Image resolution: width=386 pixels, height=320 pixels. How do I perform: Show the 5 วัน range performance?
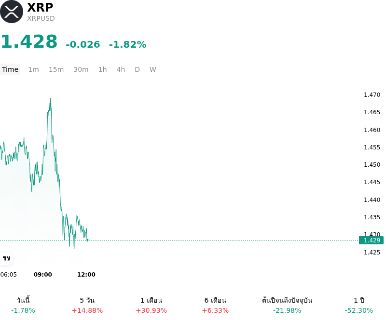pos(87,305)
